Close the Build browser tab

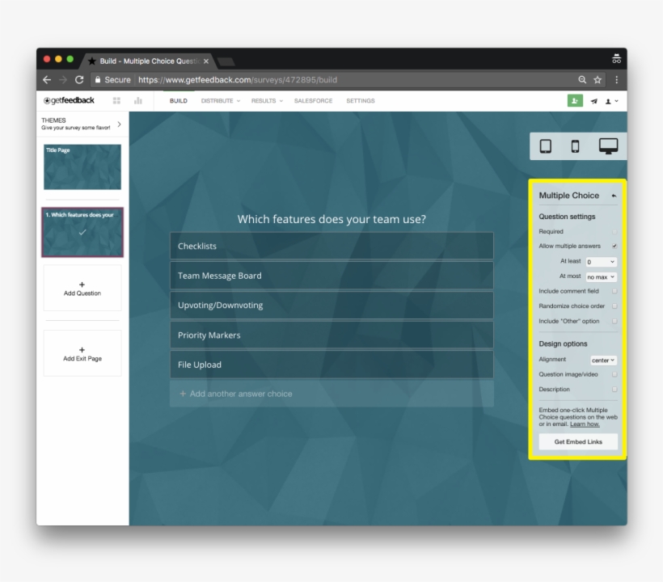[206, 61]
